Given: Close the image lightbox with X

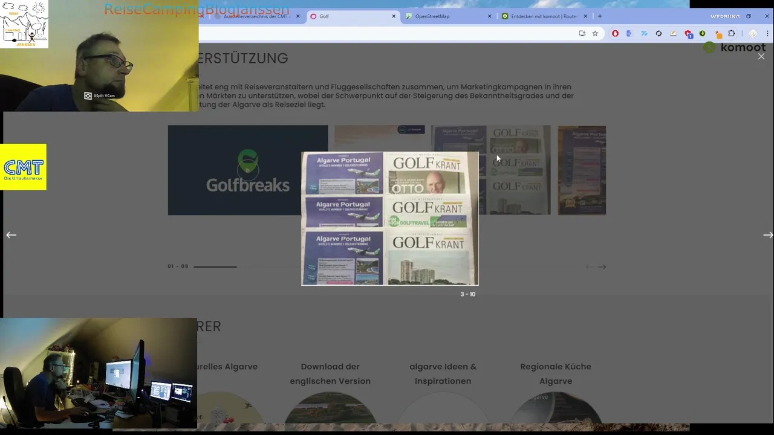Looking at the screenshot, I should tap(761, 56).
